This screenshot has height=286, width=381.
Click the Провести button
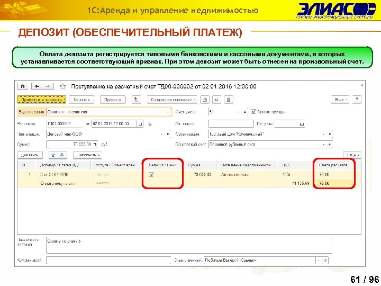(x=113, y=100)
